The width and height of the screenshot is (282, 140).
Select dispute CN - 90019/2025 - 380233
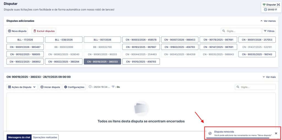(x=102, y=62)
